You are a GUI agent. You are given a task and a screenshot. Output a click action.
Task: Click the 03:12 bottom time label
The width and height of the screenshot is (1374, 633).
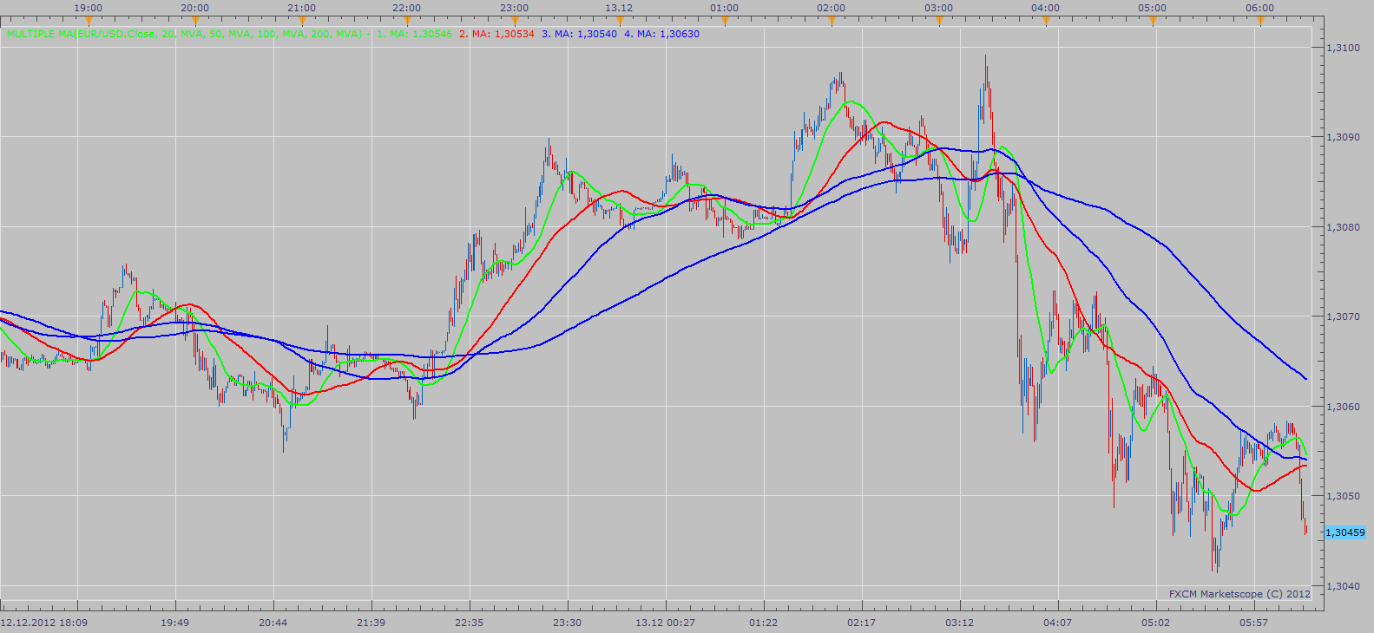tap(960, 623)
